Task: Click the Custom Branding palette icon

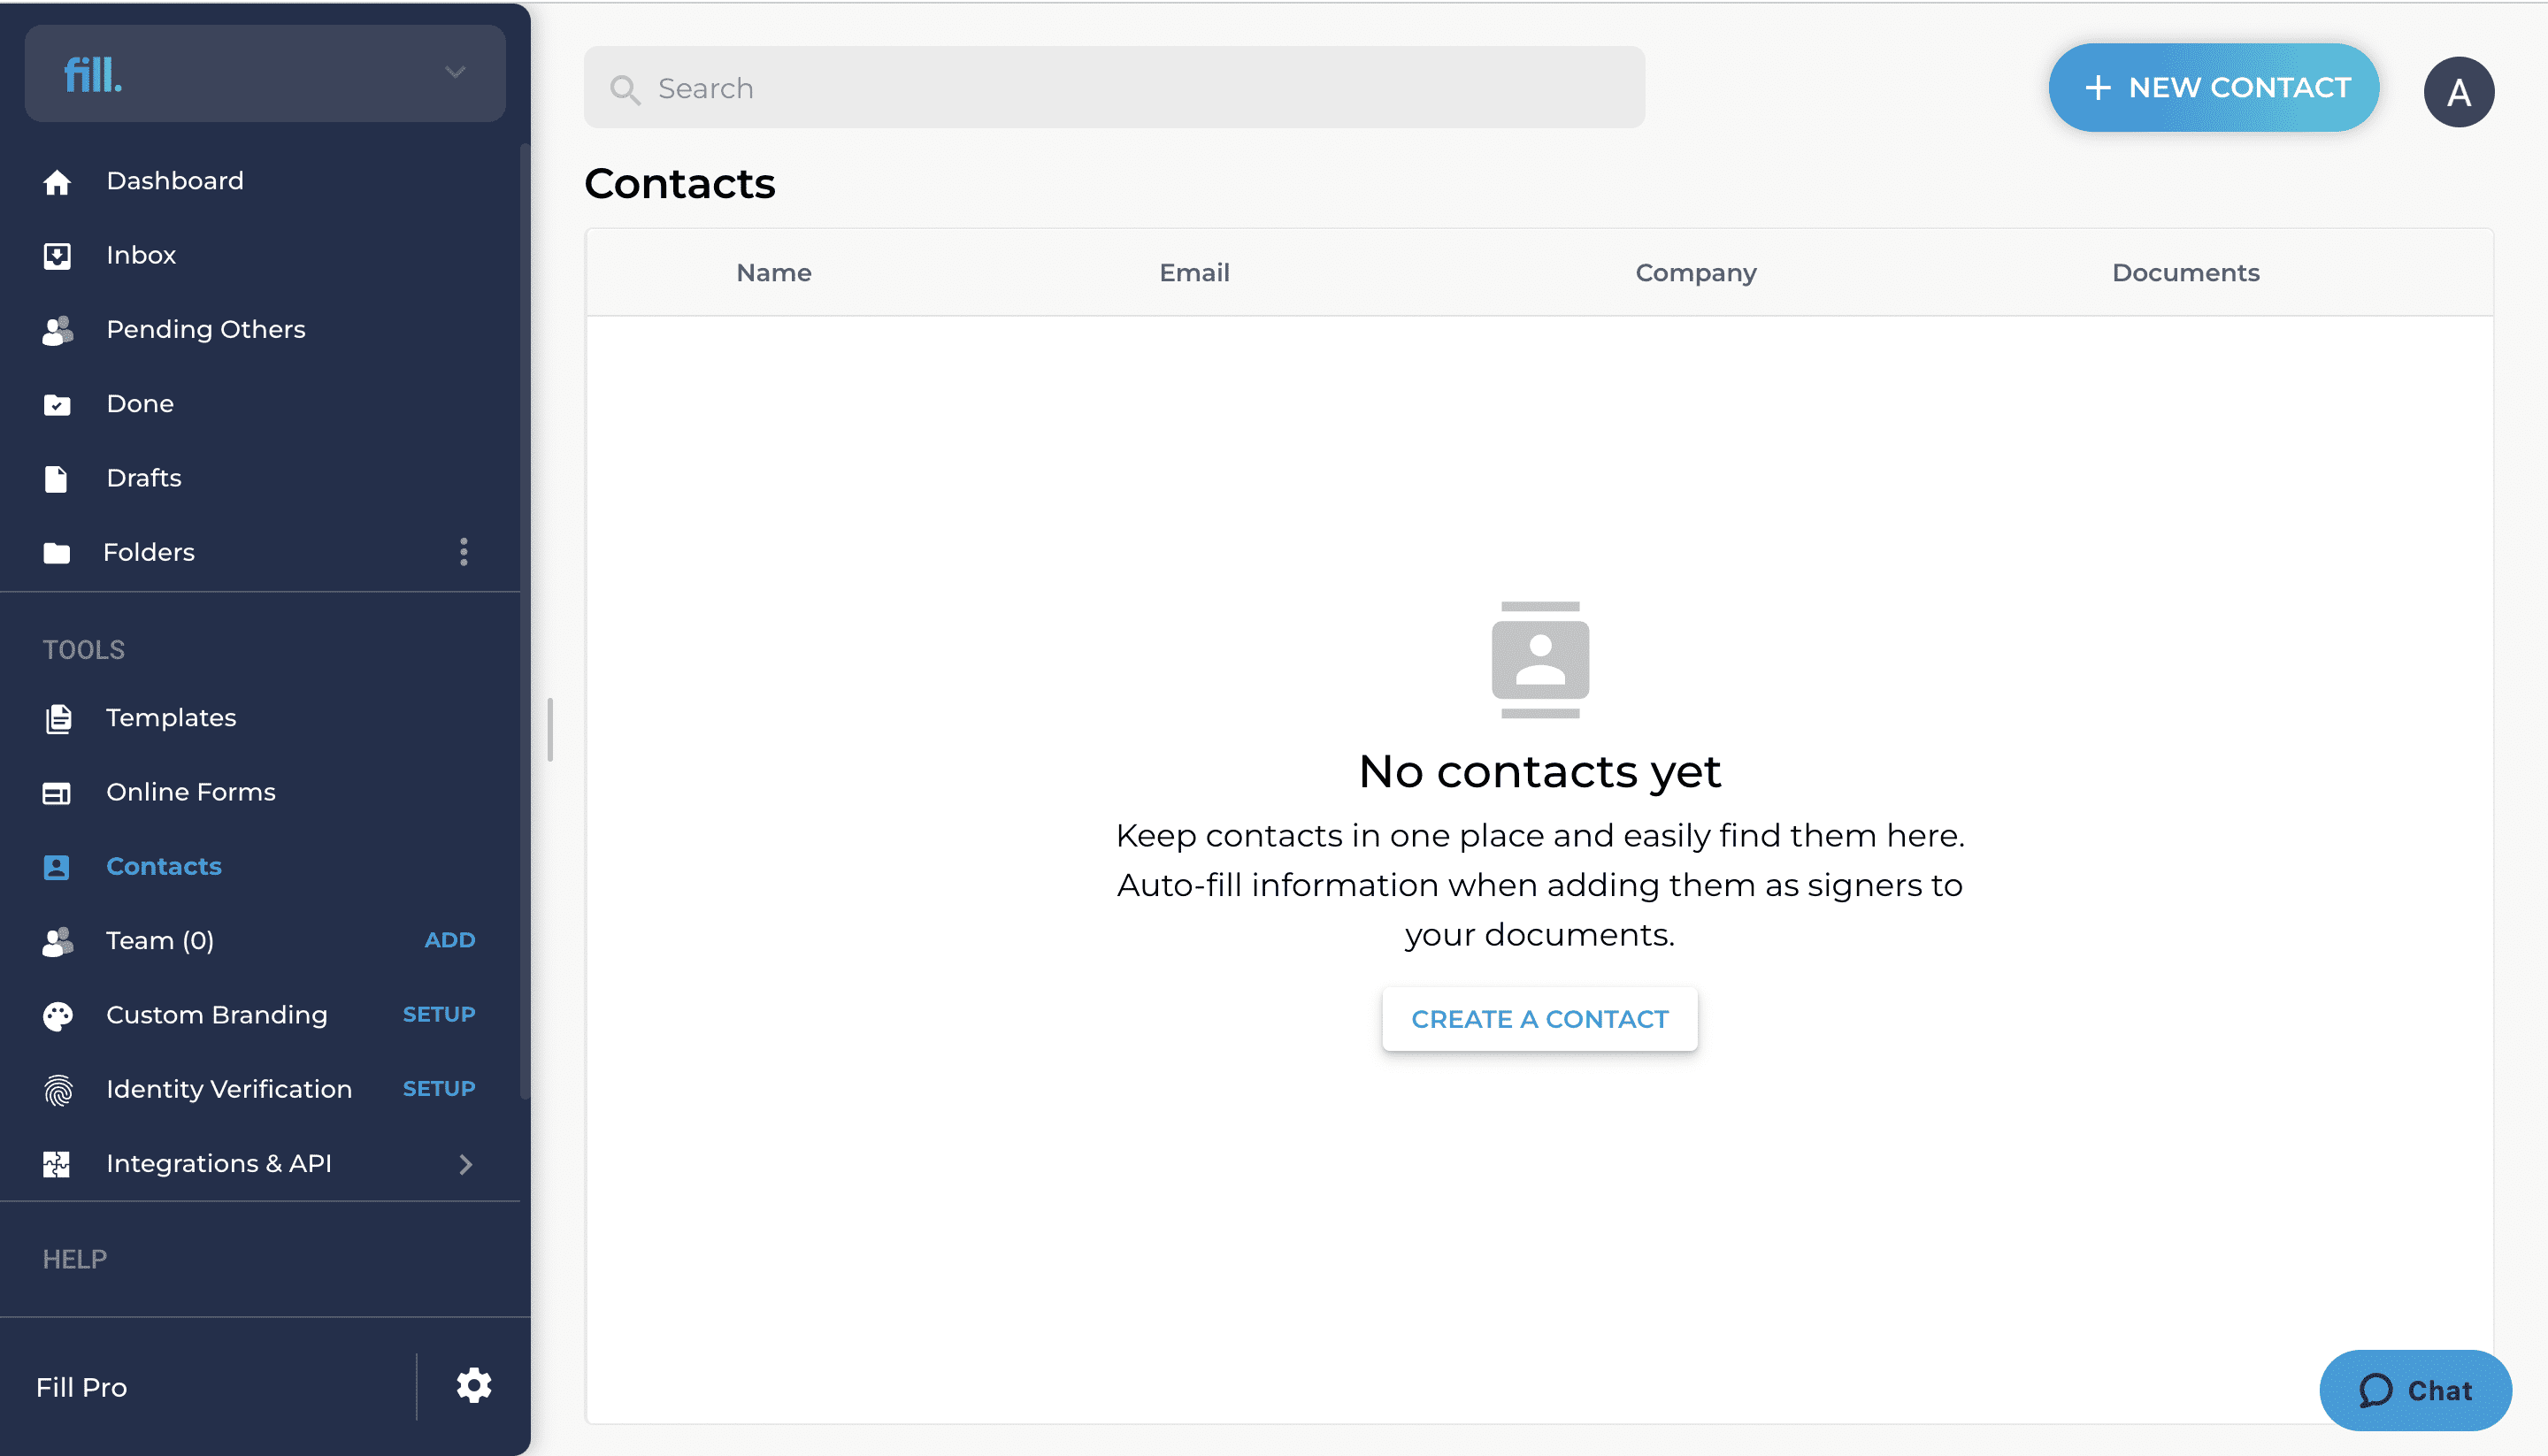Action: (x=58, y=1015)
